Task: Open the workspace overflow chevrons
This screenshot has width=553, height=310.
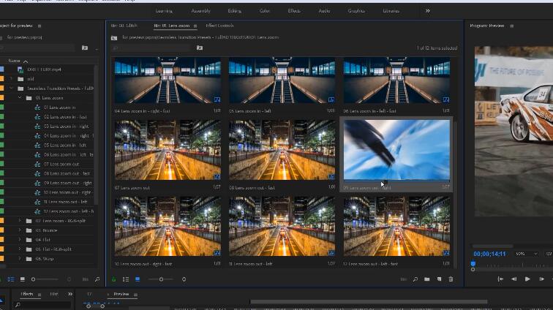Action: (428, 11)
